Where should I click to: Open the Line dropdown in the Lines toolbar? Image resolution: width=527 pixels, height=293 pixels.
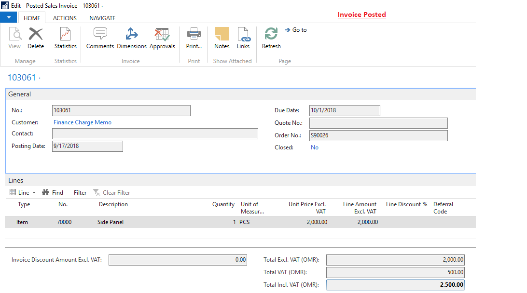click(x=22, y=192)
